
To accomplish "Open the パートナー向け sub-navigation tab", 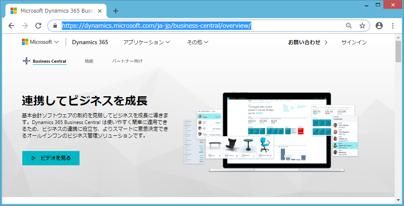I will click(127, 61).
